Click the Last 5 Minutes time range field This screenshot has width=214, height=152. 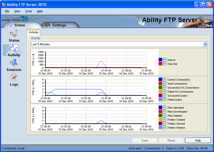tap(119, 44)
